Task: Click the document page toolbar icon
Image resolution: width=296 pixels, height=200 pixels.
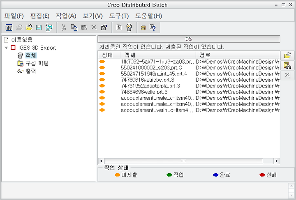Action: tap(119, 28)
